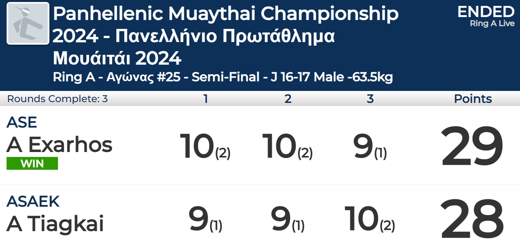Screen dimensions: 520x241
Task: Select the round 1 column header
Action: pyautogui.click(x=205, y=99)
